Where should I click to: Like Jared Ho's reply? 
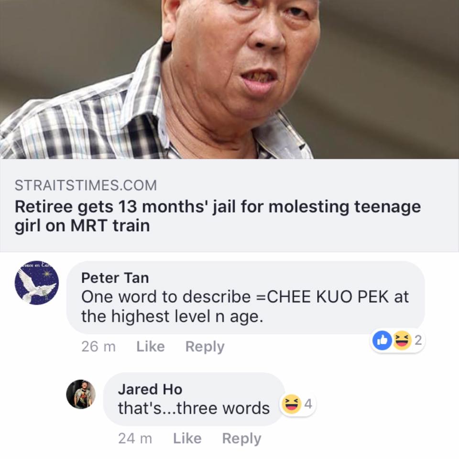click(187, 438)
